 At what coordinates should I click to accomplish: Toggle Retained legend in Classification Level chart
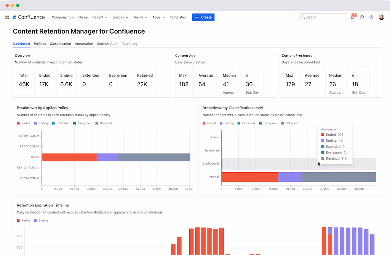pos(289,123)
